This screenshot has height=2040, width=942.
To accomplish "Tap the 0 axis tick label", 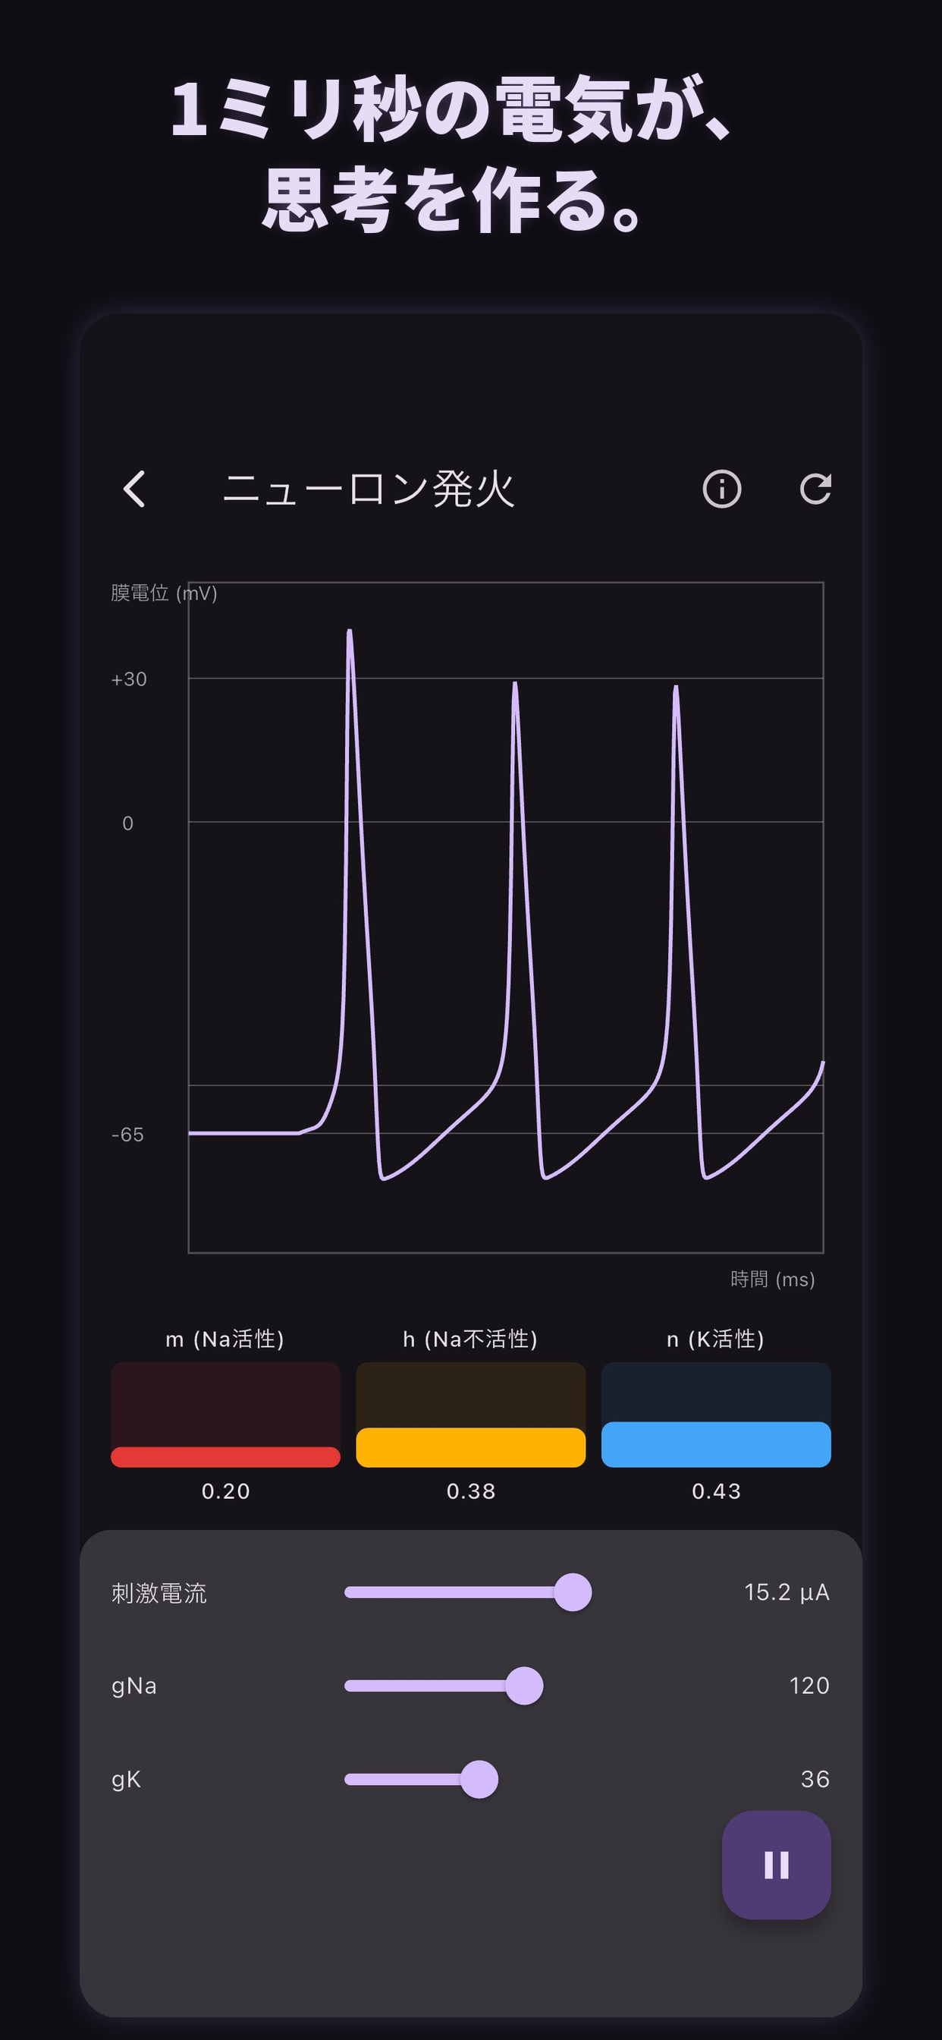I will pyautogui.click(x=127, y=823).
